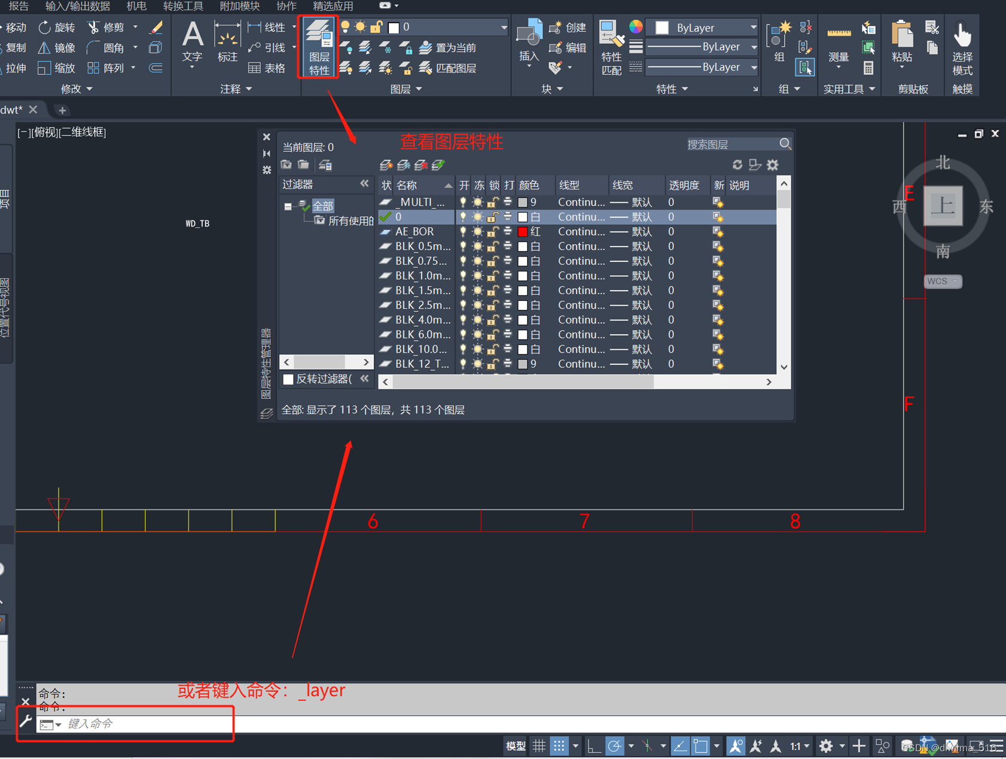Click Make Current (置为当前) layer button
1006x759 pixels.
448,48
